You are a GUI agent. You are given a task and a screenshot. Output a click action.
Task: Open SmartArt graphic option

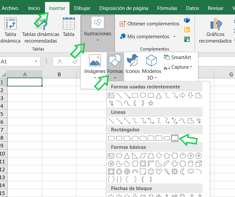point(177,57)
